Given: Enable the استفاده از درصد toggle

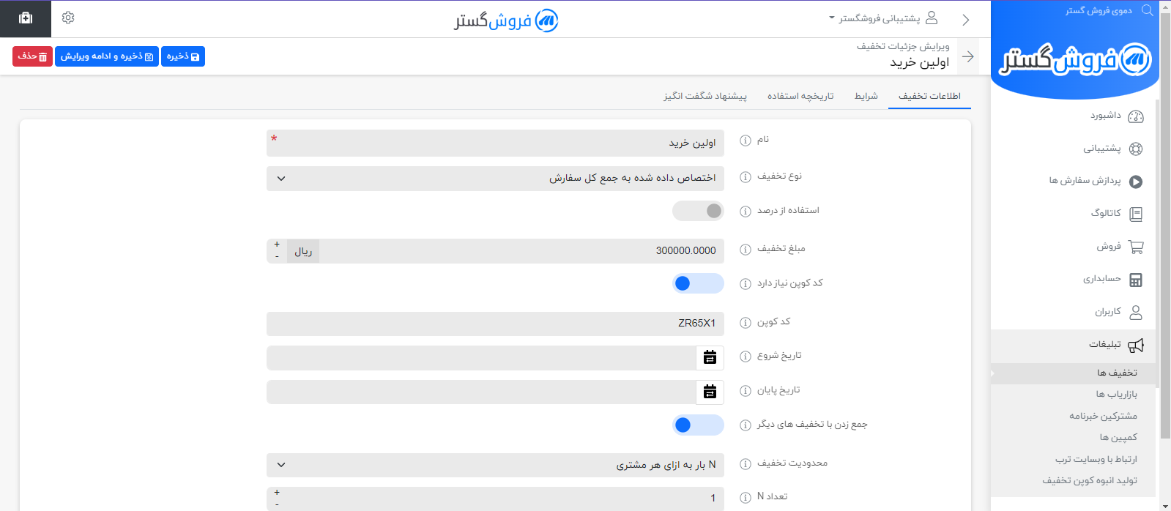Looking at the screenshot, I should [698, 211].
